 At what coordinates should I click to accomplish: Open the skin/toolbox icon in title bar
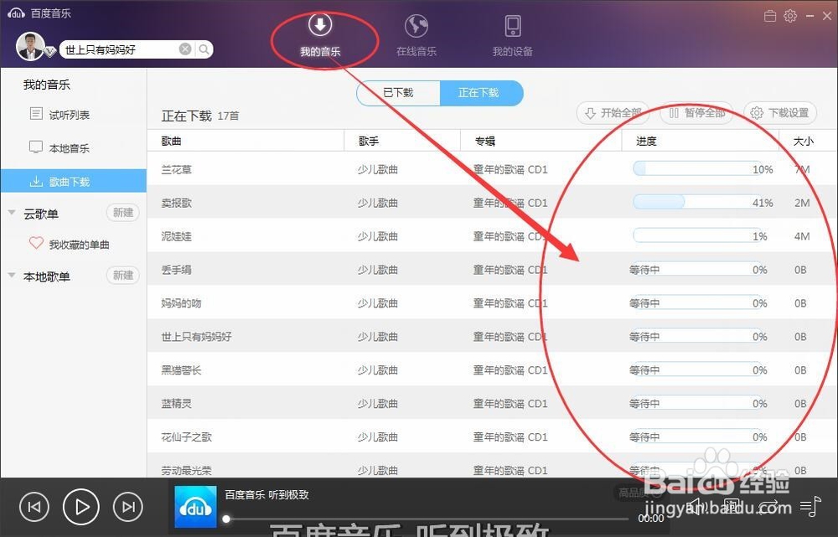[770, 16]
